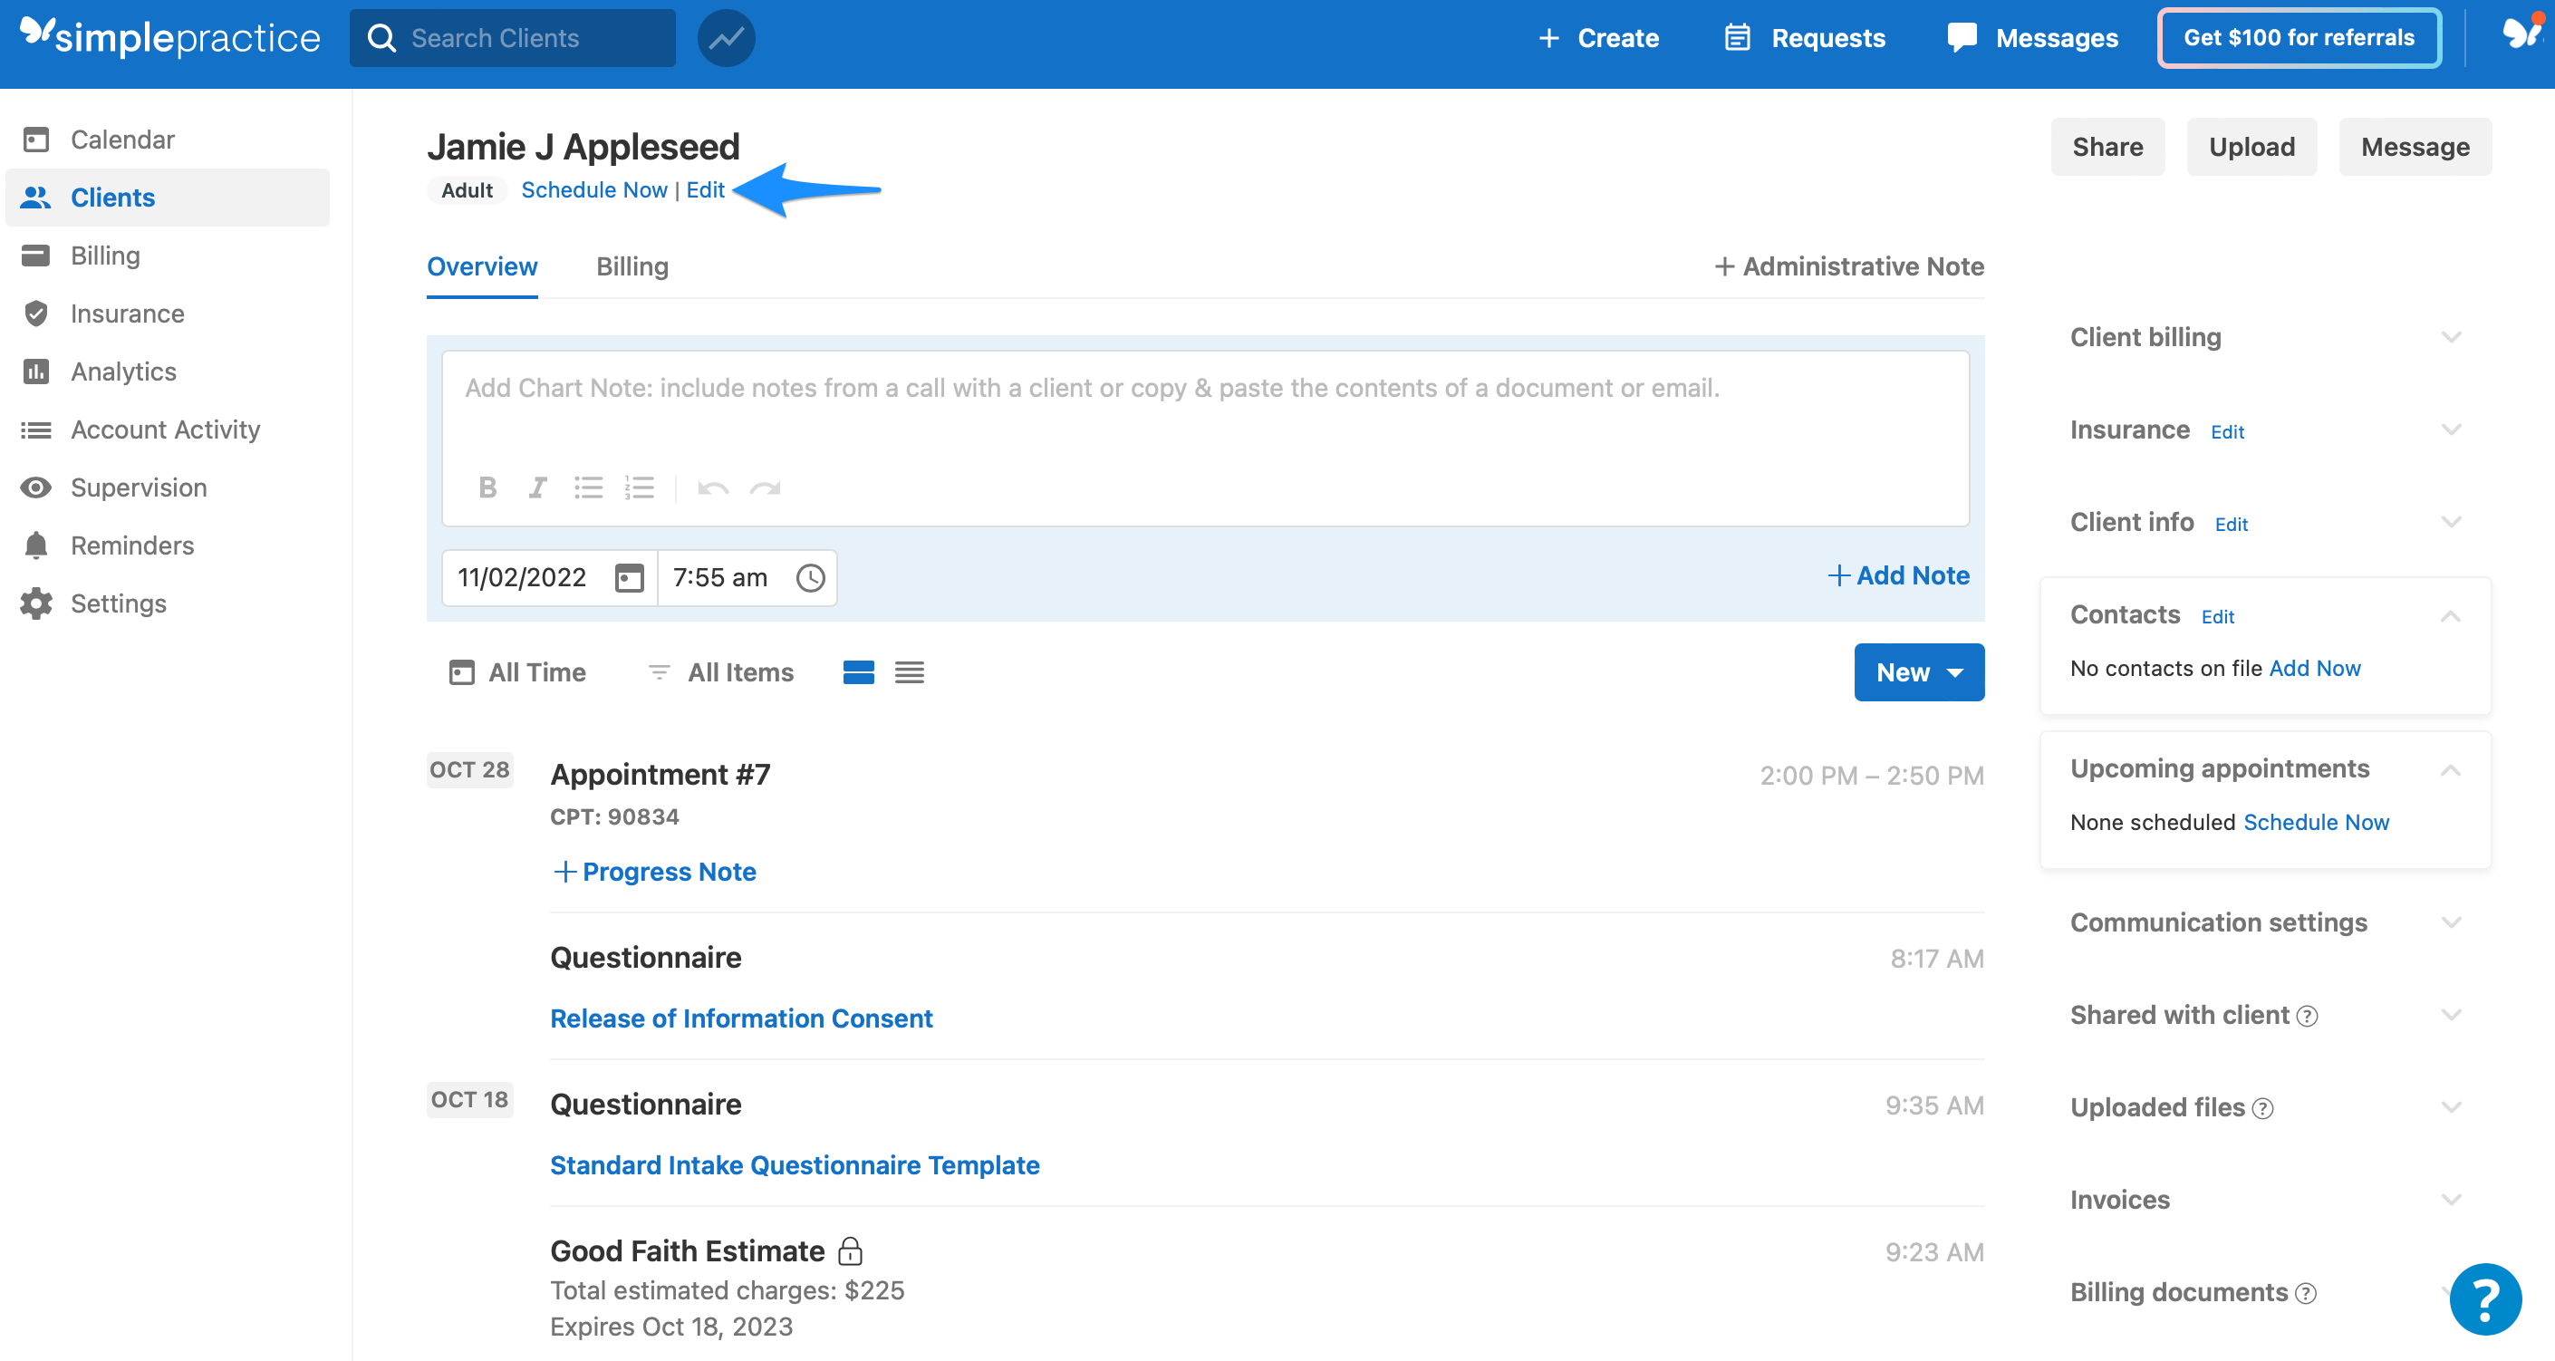
Task: Open Reminders from the sidebar
Action: pos(132,545)
